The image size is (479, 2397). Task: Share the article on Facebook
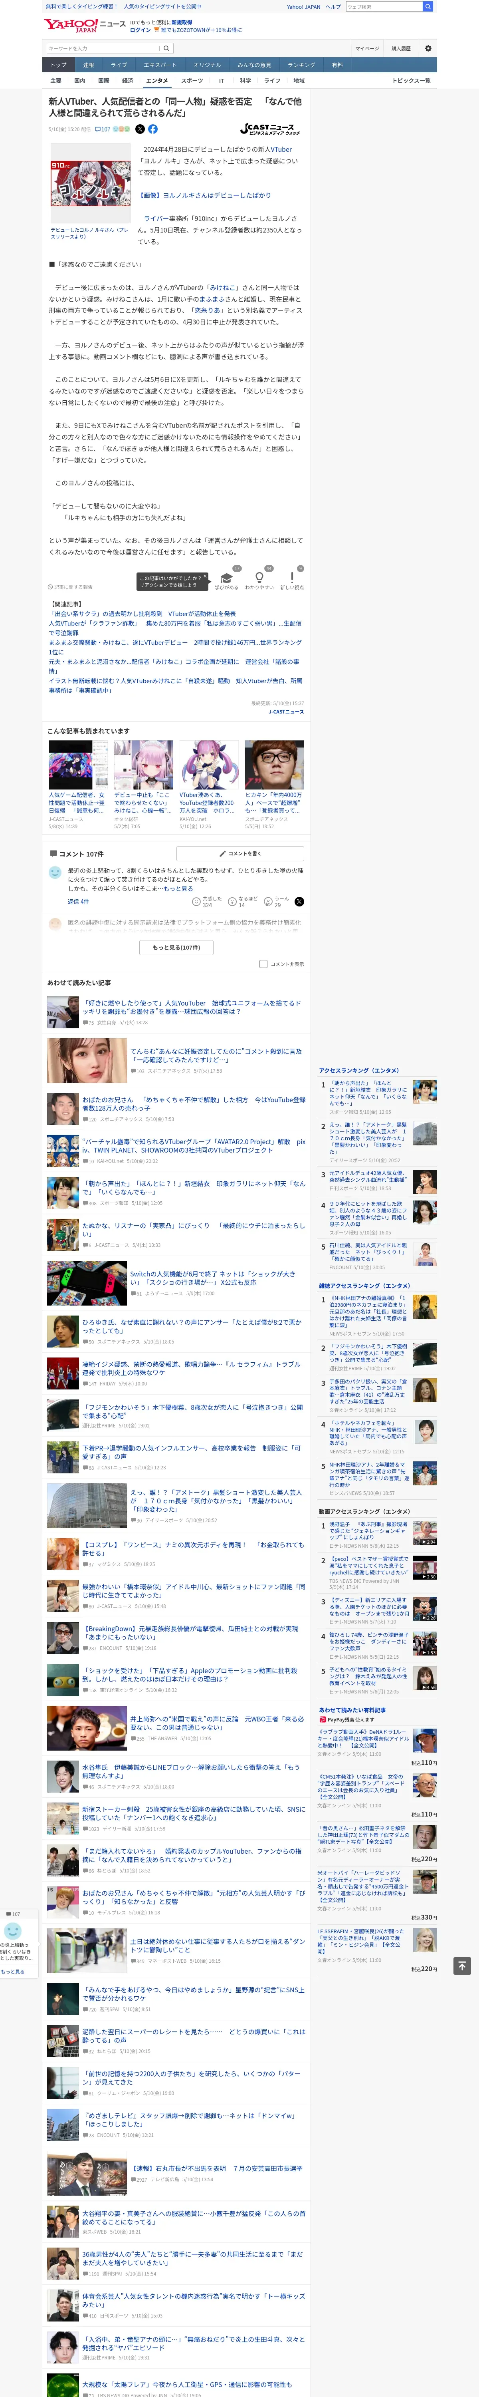(x=152, y=129)
